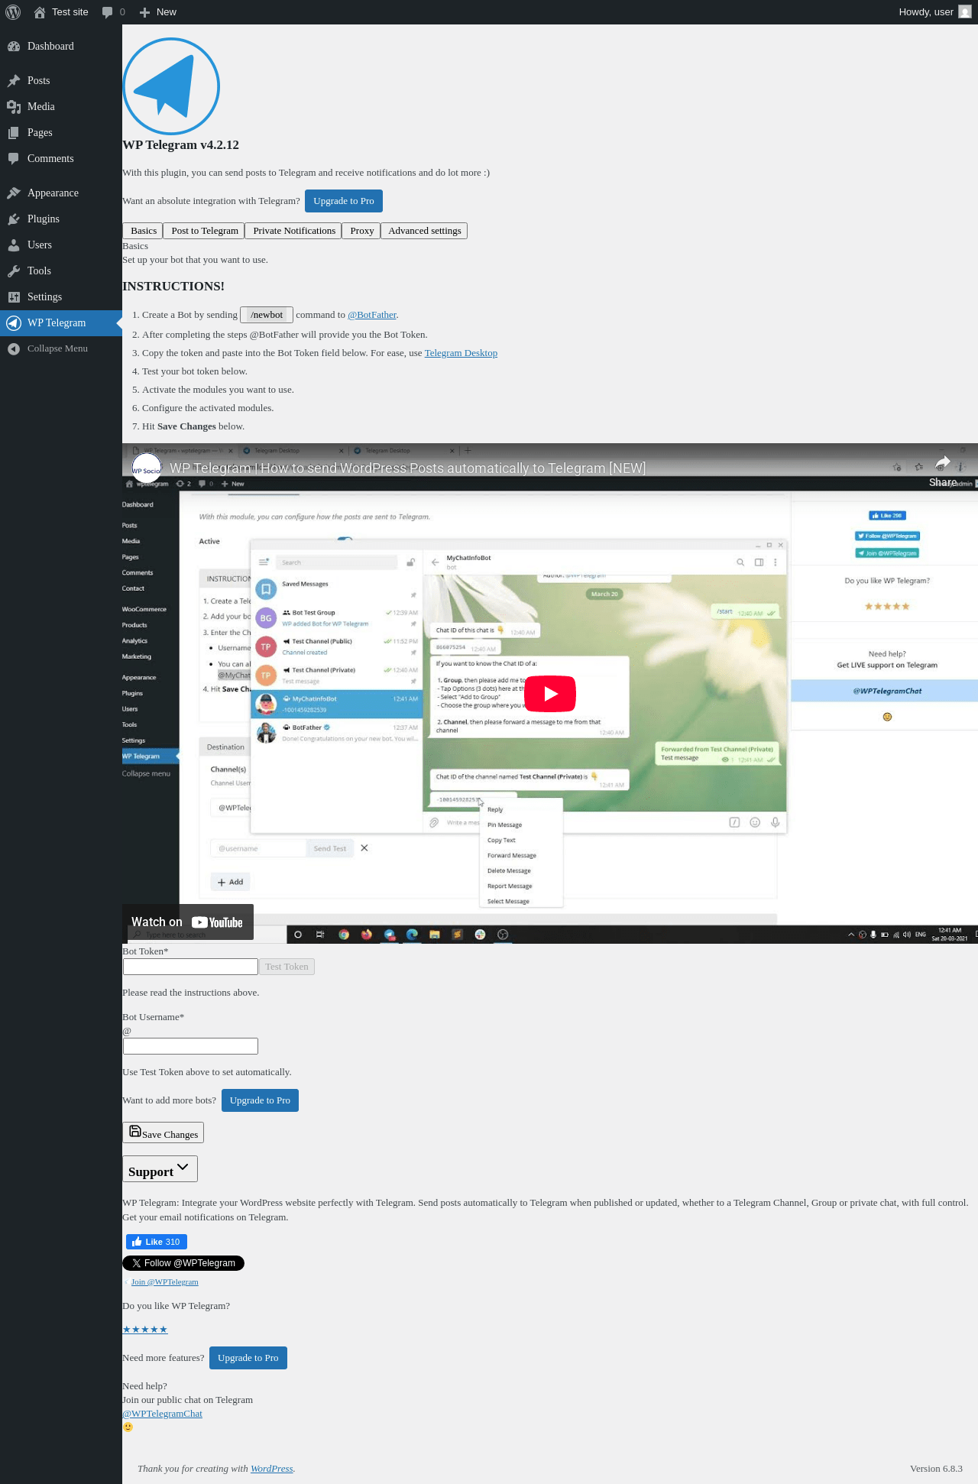978x1484 pixels.
Task: Select WP Telegram in the sidebar
Action: click(61, 323)
